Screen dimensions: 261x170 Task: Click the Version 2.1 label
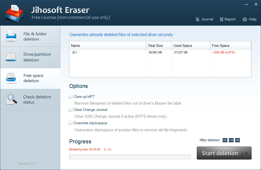(x=27, y=164)
